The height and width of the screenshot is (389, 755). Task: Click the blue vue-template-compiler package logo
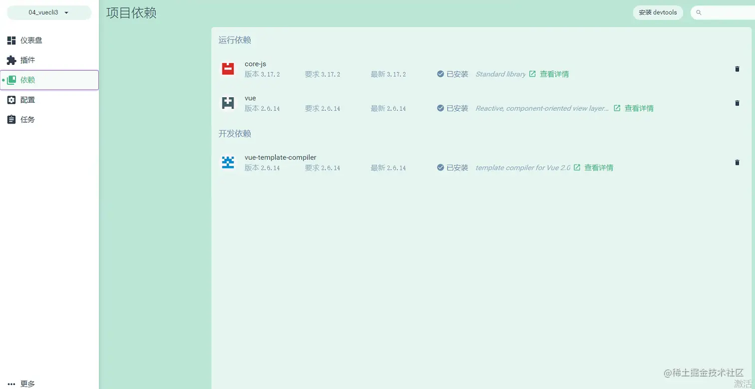click(x=228, y=163)
